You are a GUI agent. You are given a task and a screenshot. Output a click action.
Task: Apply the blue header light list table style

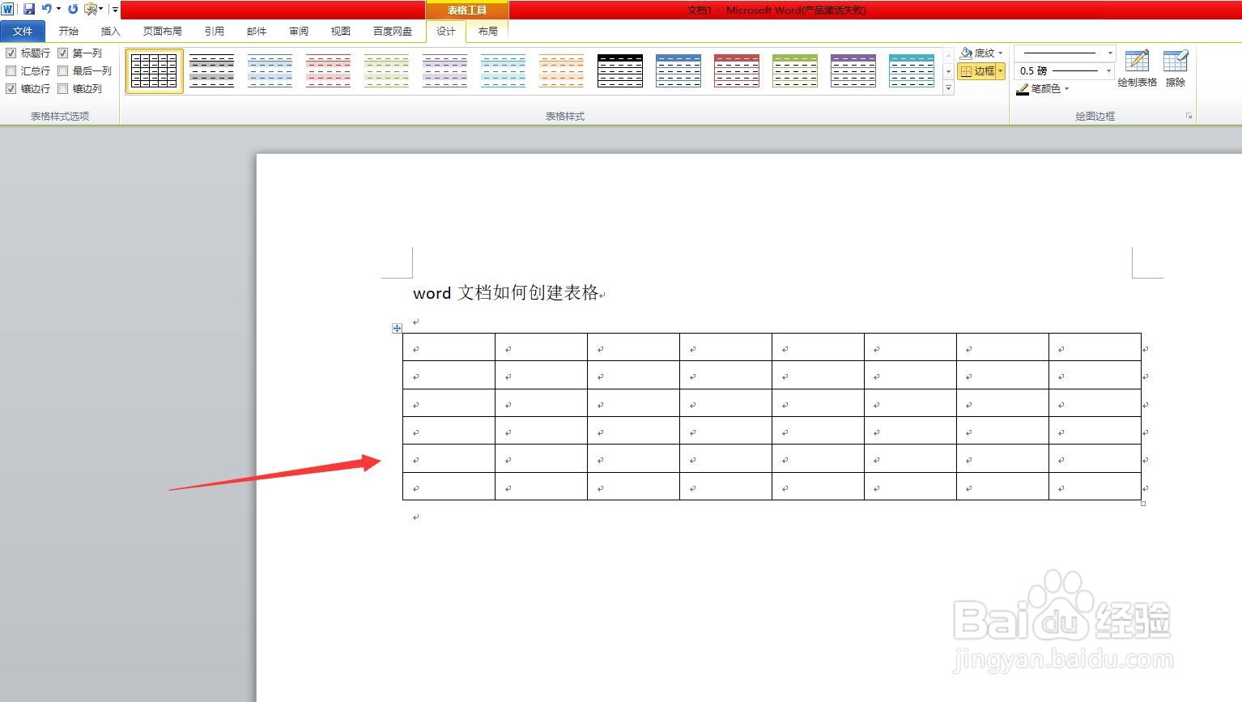click(x=678, y=71)
